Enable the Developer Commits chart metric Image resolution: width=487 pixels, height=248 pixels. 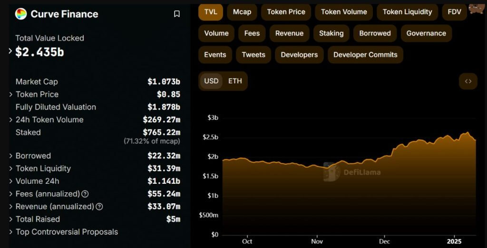[365, 55]
